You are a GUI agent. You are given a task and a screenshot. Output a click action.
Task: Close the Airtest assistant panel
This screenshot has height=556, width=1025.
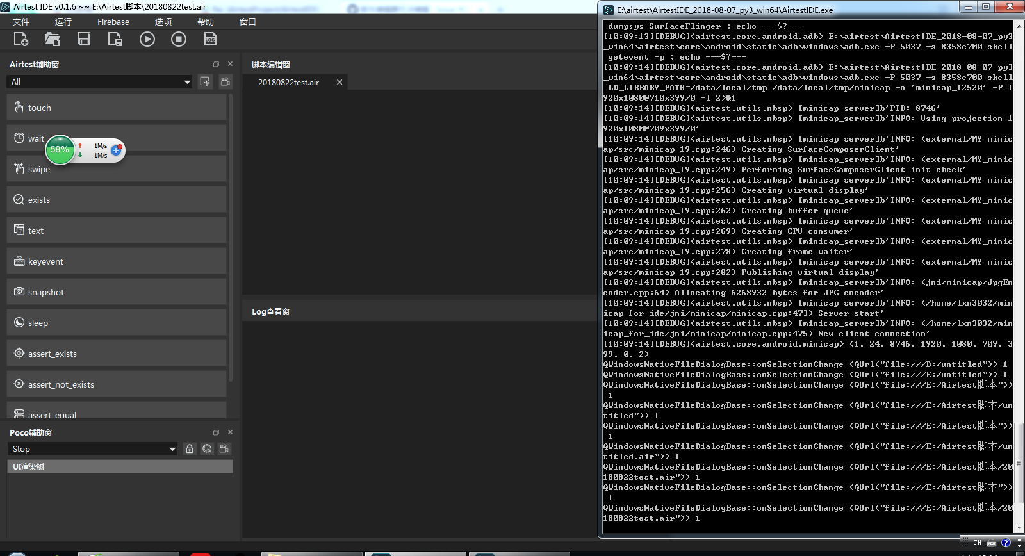pos(230,64)
